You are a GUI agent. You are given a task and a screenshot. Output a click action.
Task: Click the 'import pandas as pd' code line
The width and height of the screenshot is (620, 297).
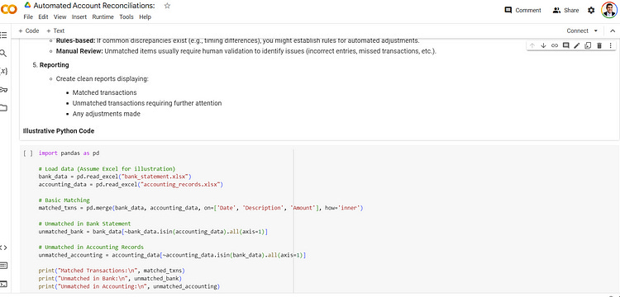pos(69,153)
